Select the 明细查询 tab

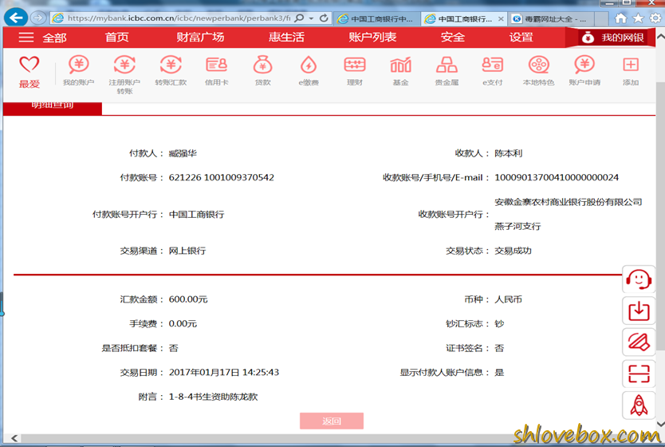[52, 108]
